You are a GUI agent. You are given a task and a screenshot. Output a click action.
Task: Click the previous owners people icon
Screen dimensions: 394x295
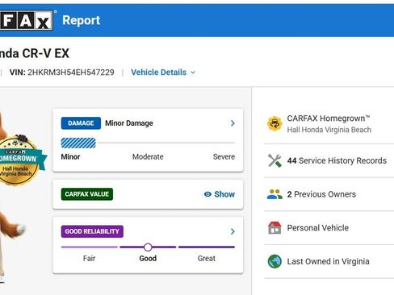coord(275,194)
